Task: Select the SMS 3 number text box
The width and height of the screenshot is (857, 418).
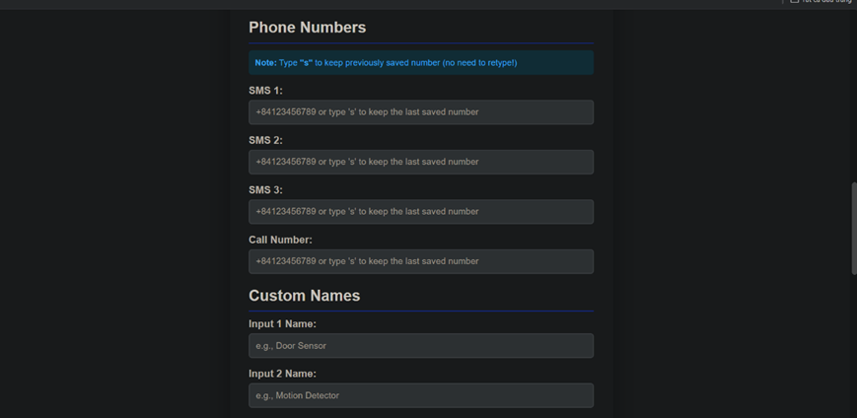Action: coord(420,212)
